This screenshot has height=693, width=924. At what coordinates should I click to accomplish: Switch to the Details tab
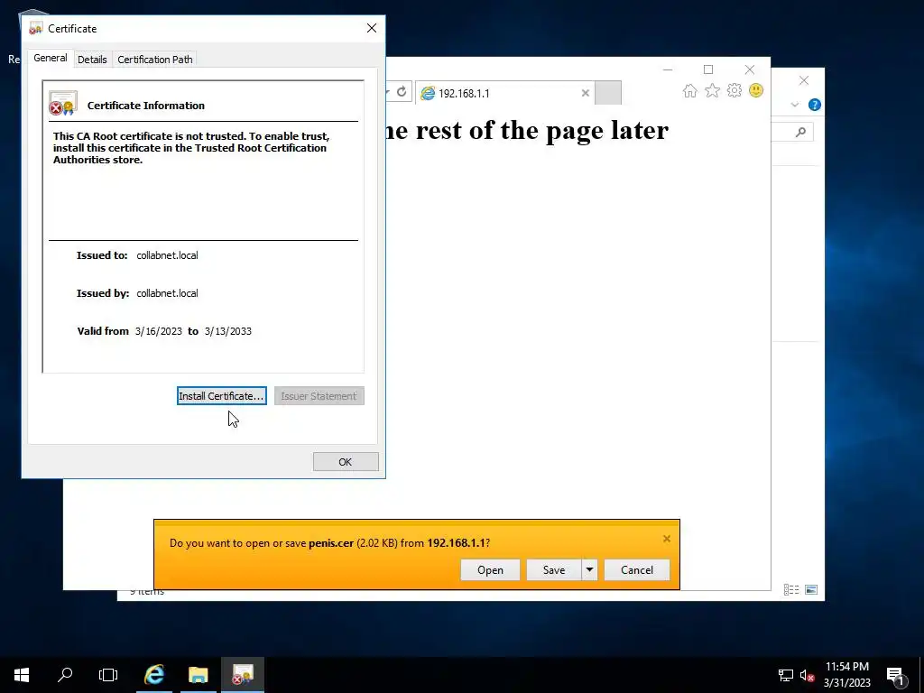pos(92,60)
